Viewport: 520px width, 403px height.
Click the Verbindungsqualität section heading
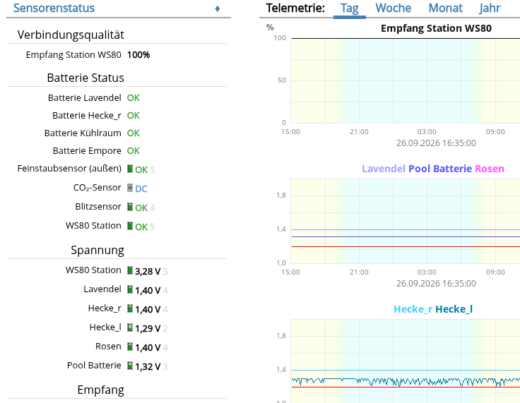[x=71, y=35]
